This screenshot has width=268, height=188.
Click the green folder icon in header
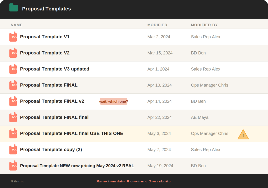14,8
